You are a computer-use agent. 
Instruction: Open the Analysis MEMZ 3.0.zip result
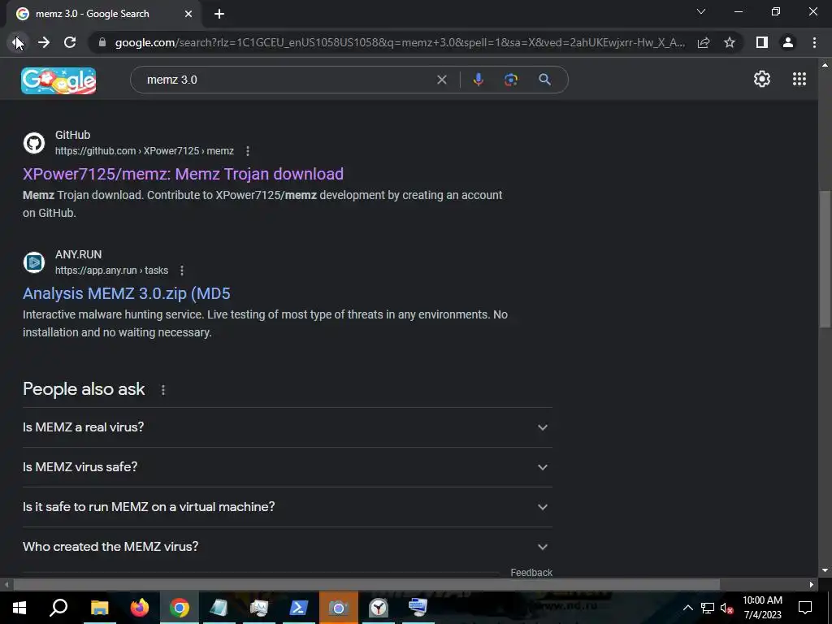point(126,293)
